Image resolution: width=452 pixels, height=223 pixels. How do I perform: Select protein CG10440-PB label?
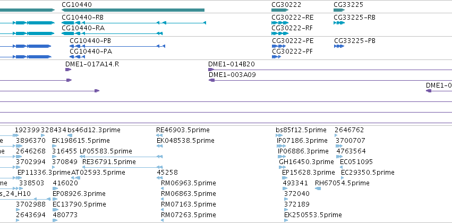click(90, 41)
